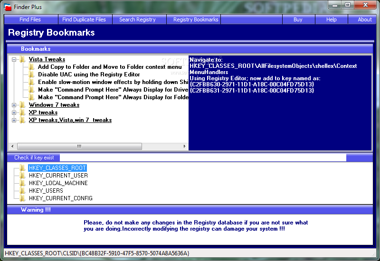Select the Registry Bookmarks tab
Image resolution: width=380 pixels, height=261 pixels.
click(193, 19)
